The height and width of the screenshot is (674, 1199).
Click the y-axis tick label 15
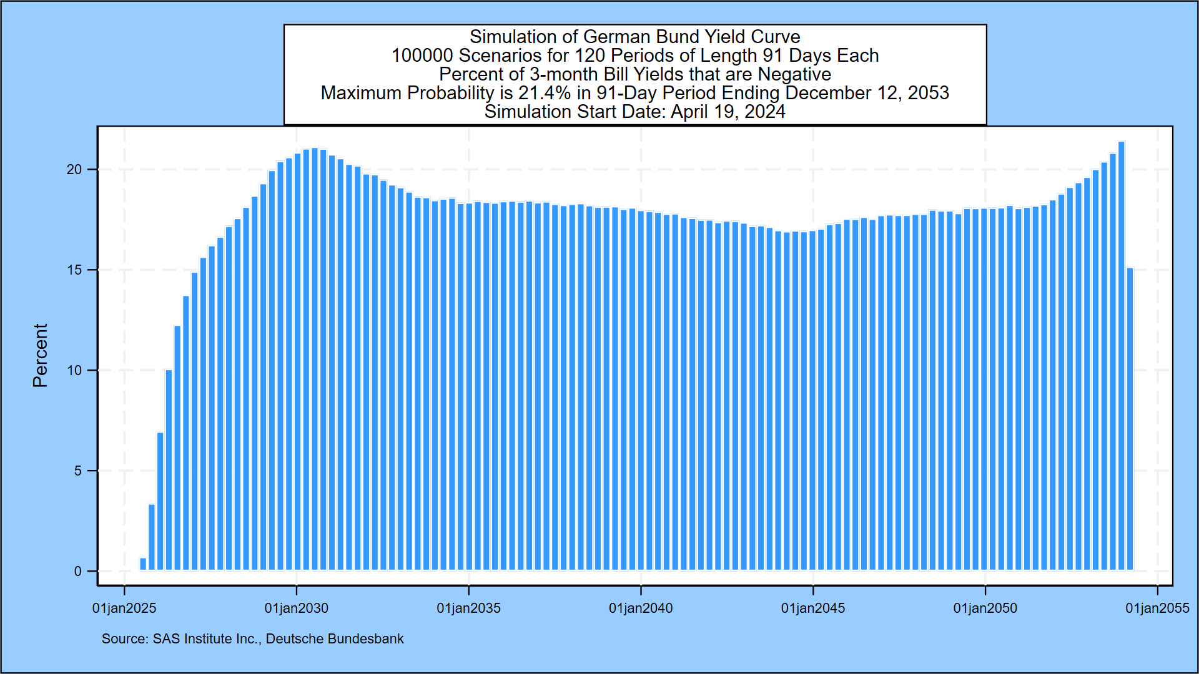pyautogui.click(x=74, y=270)
